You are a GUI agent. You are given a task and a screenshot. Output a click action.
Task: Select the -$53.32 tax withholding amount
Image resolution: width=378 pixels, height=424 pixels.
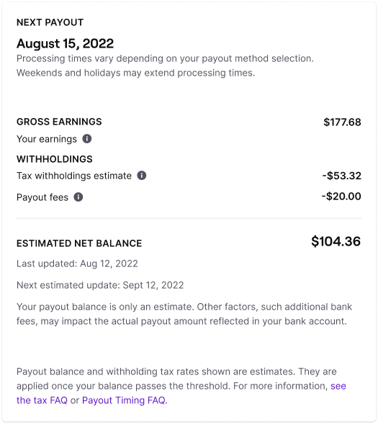coord(341,176)
